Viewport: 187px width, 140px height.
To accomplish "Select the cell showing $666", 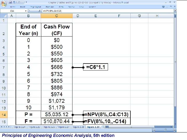I will click(x=57, y=67).
